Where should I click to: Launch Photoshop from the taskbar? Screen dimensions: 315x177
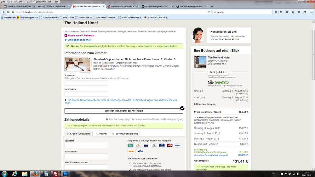click(x=66, y=174)
